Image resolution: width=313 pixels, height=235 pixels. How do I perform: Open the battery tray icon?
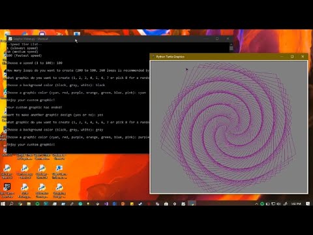tap(268, 204)
